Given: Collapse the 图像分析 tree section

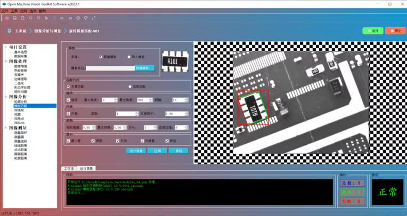Looking at the screenshot, I should (x=5, y=97).
